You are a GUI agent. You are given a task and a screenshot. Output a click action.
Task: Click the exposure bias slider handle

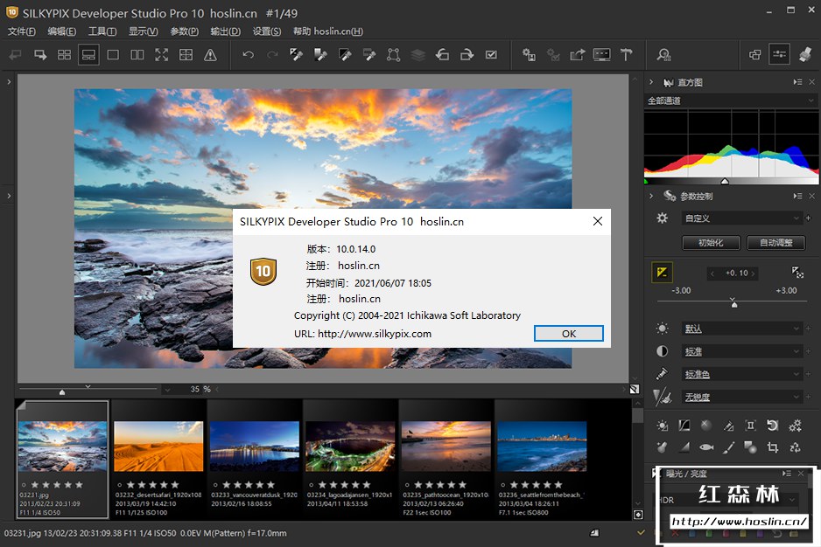click(733, 304)
